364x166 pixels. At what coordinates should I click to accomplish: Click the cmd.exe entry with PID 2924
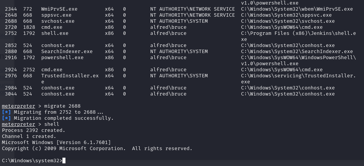click(52, 69)
